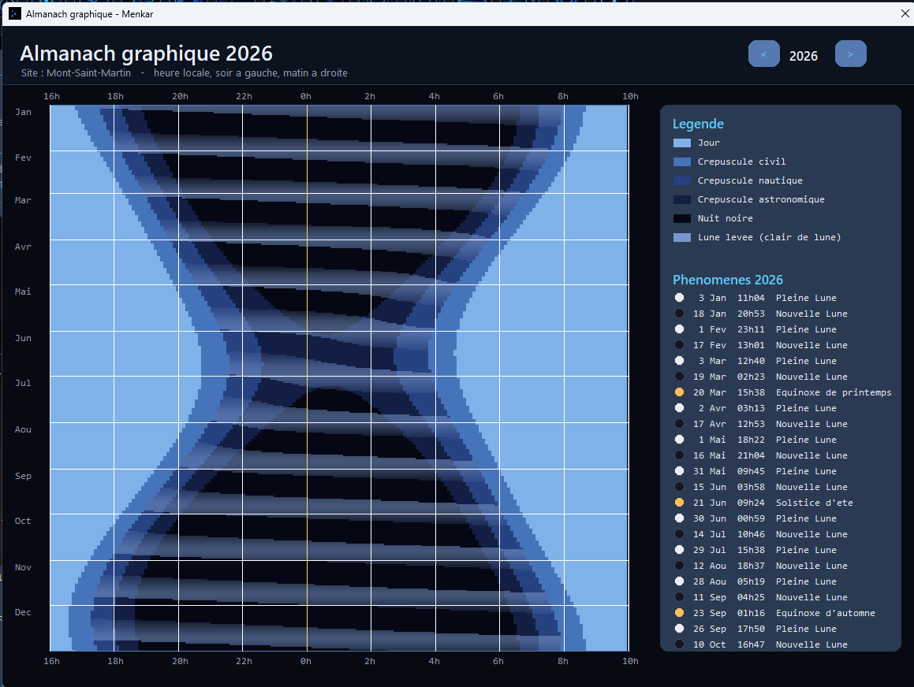This screenshot has height=687, width=914.
Task: Click the Crepuscule civil legend swatch
Action: coord(682,162)
